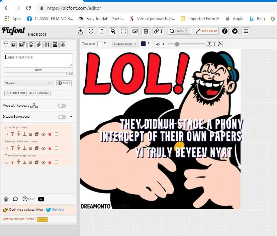The width and height of the screenshot is (277, 236).
Task: Check the 'They didnuh stage a phony' checkbox
Action: (56, 162)
